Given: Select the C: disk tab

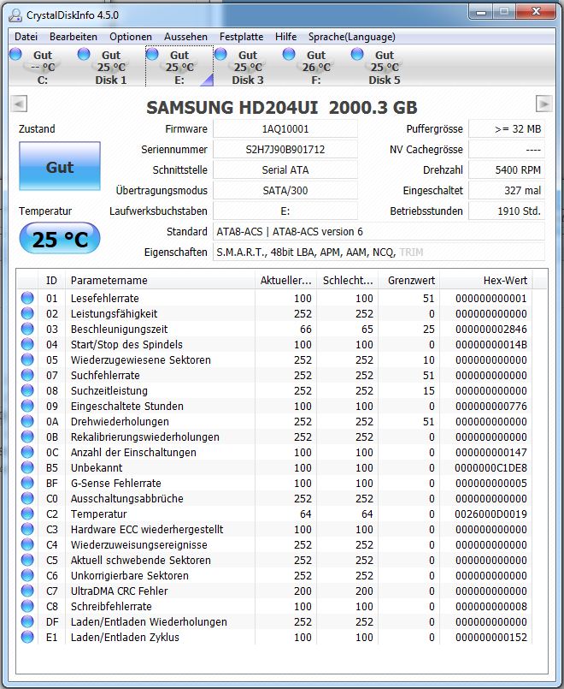Looking at the screenshot, I should (43, 67).
